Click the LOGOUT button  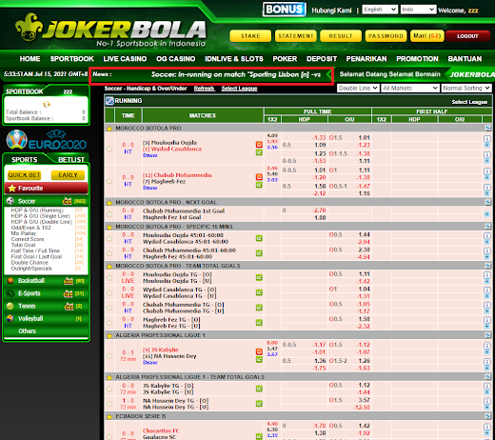(467, 36)
